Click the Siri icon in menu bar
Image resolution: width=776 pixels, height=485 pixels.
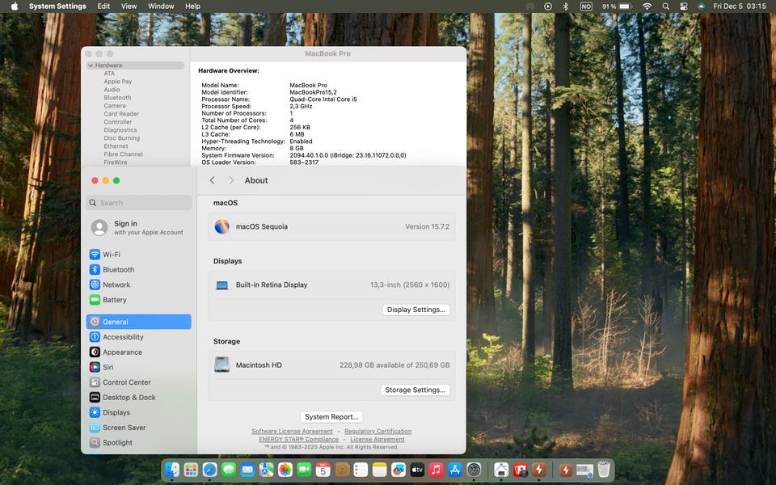(x=701, y=6)
